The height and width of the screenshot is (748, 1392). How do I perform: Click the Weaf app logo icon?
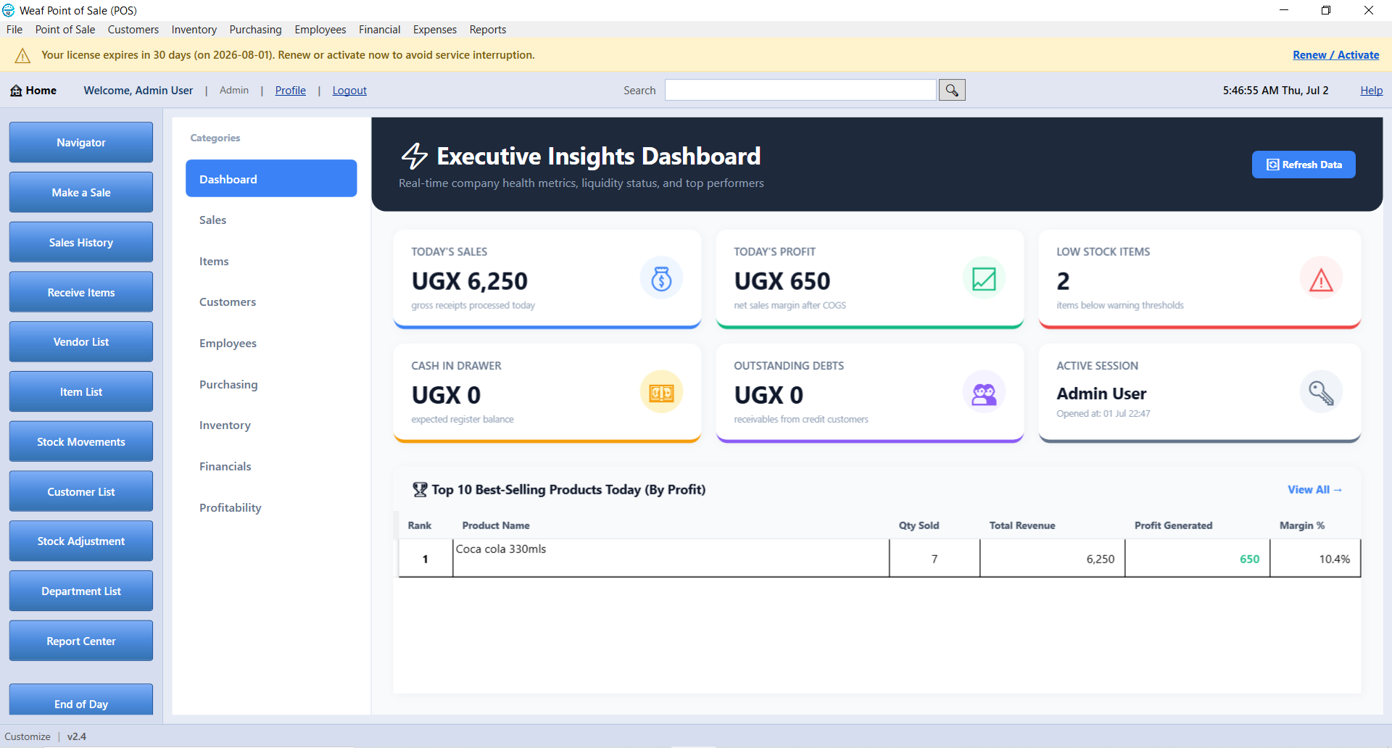9,10
